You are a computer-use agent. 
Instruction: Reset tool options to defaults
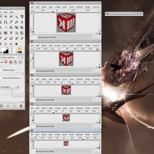tap(21, 106)
